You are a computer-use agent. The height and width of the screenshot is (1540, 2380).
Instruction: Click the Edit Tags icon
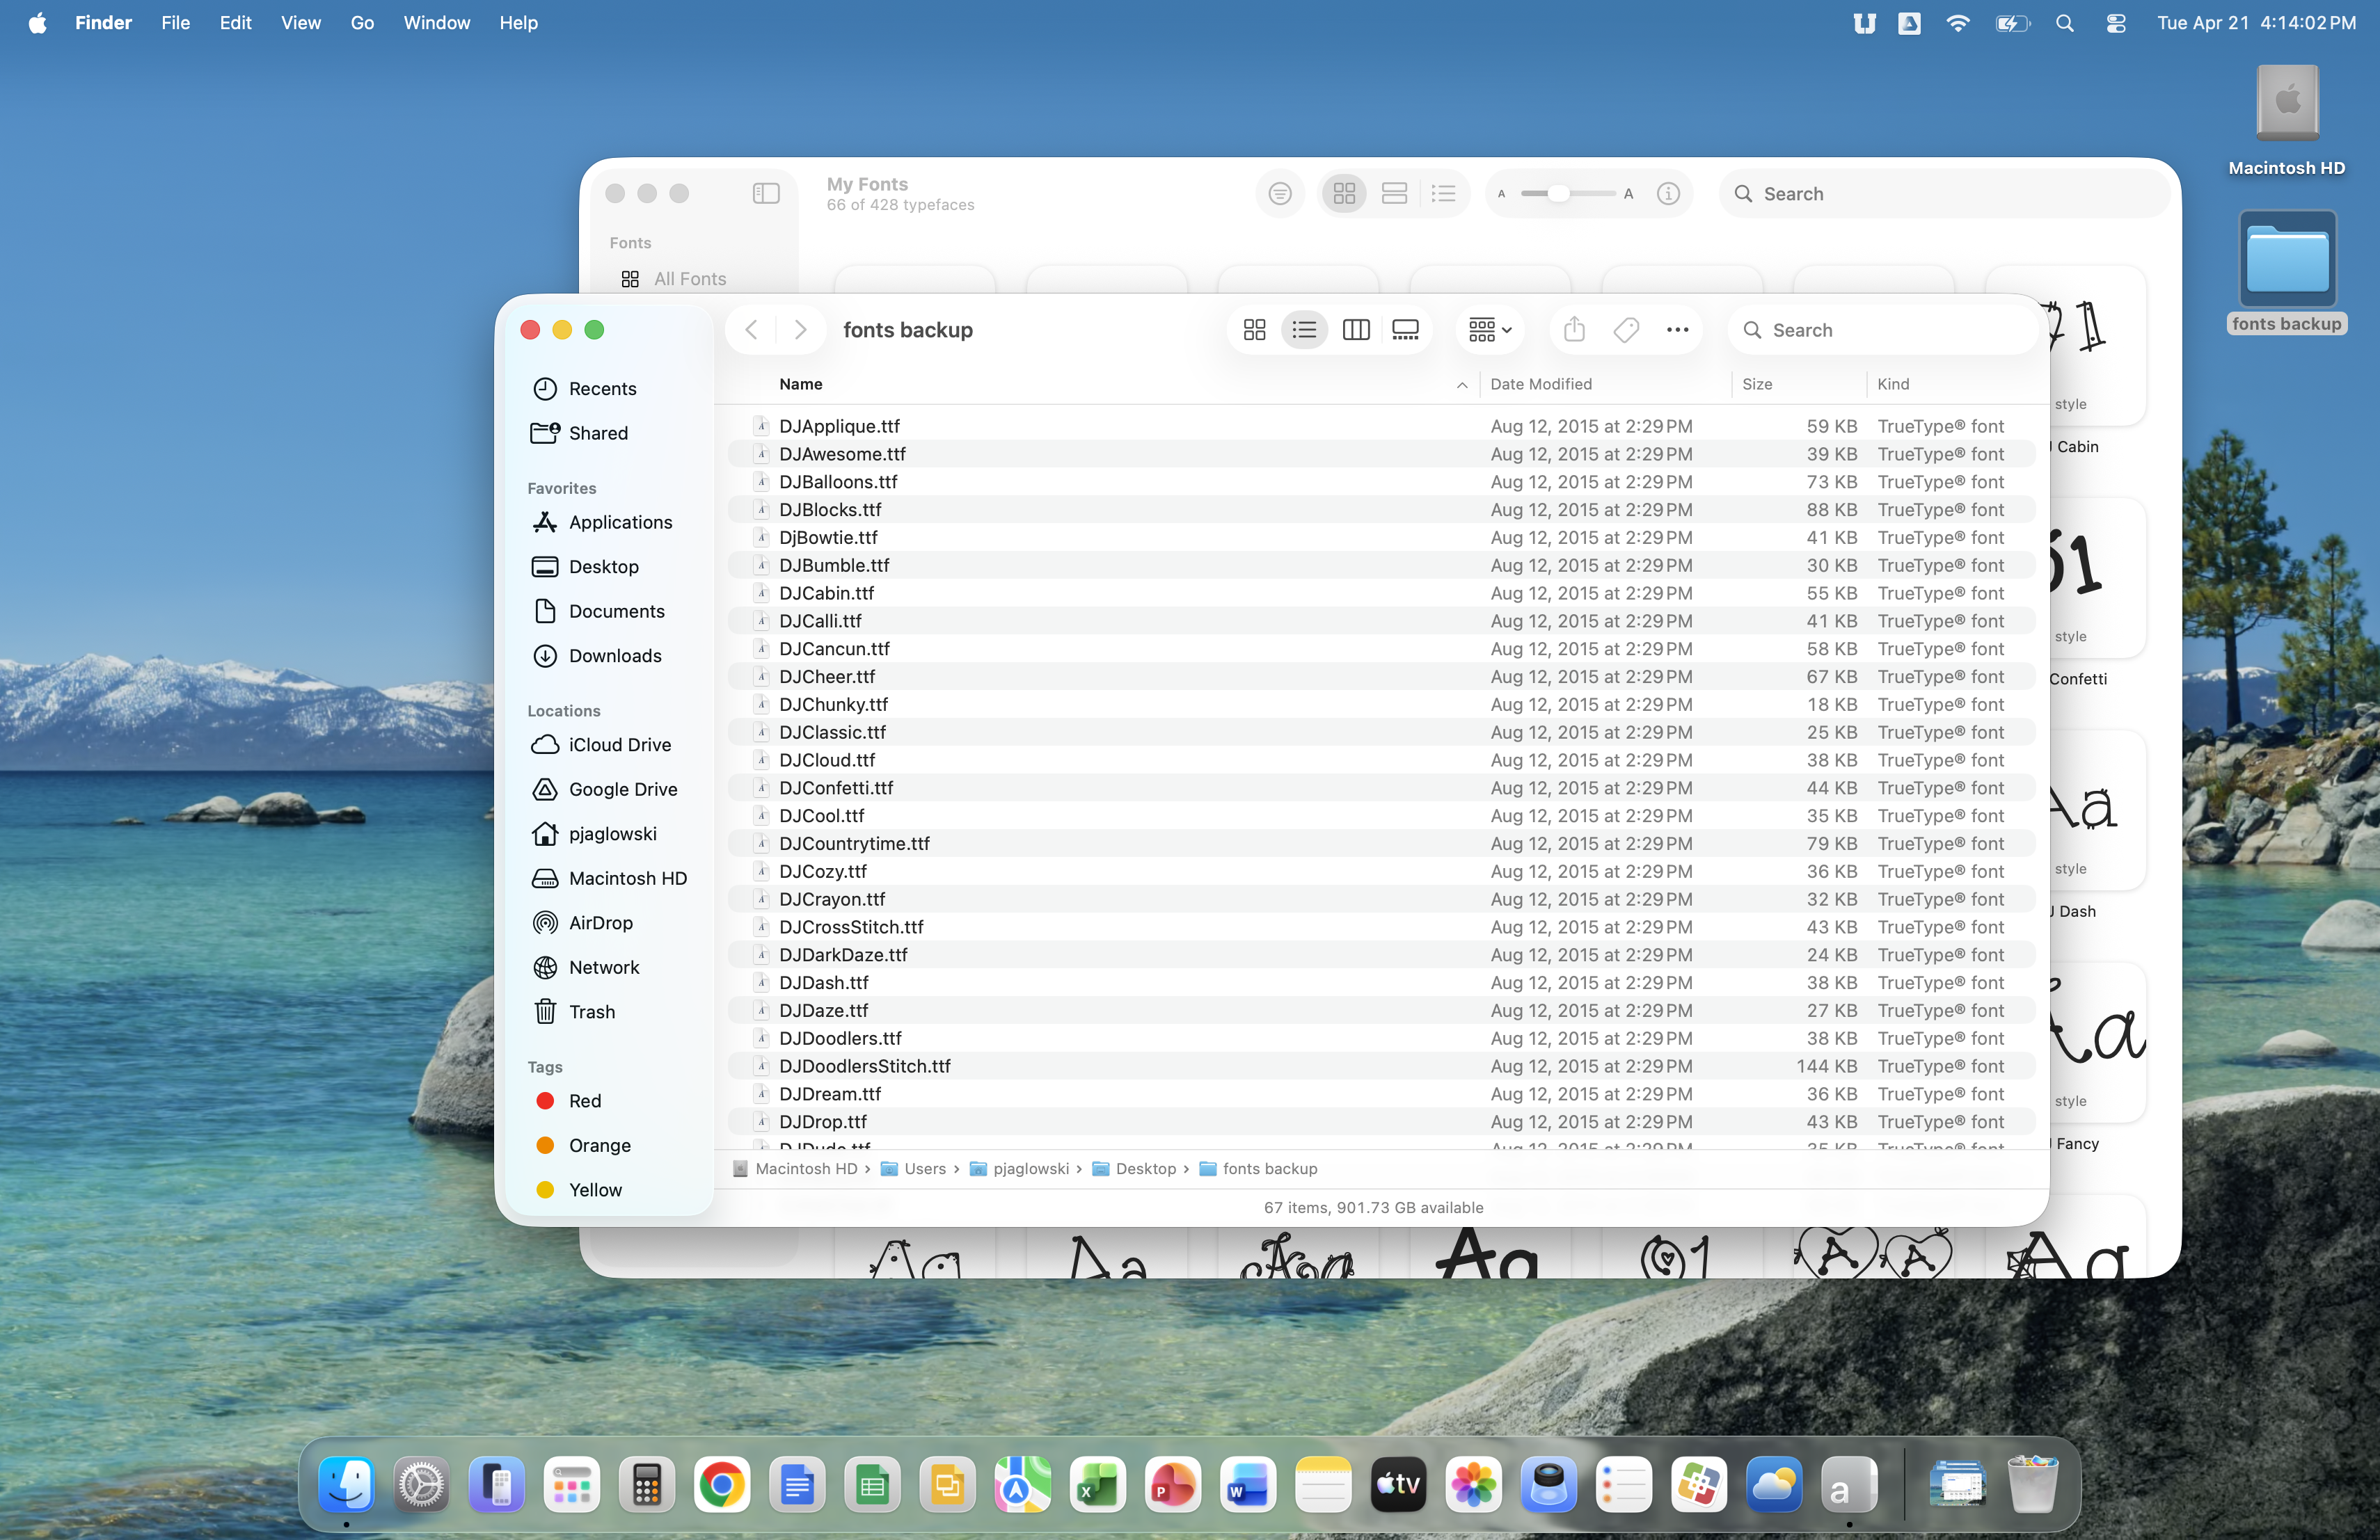coord(1626,330)
